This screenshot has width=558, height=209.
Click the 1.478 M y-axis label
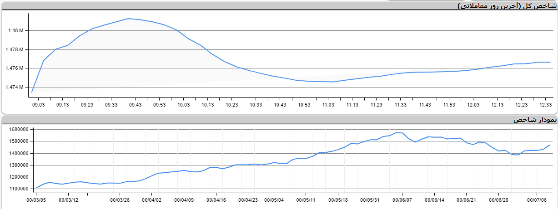tap(16, 49)
